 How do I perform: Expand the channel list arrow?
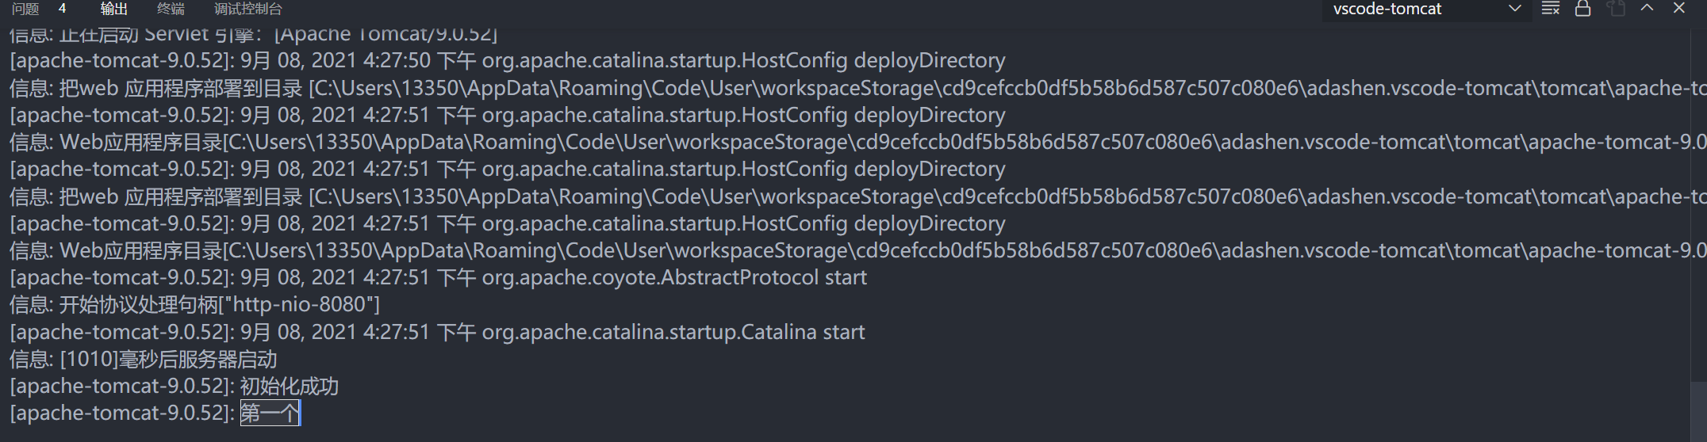1514,9
